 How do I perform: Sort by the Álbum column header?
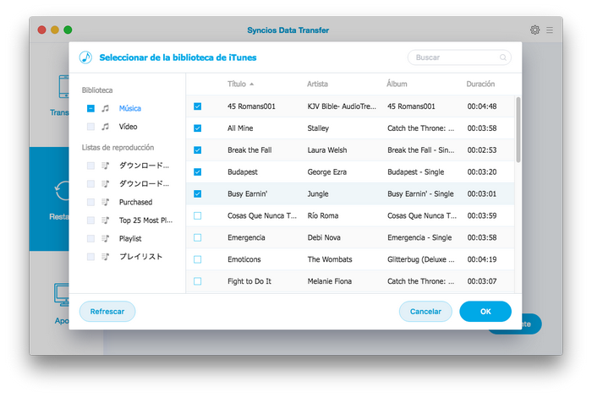(x=397, y=84)
